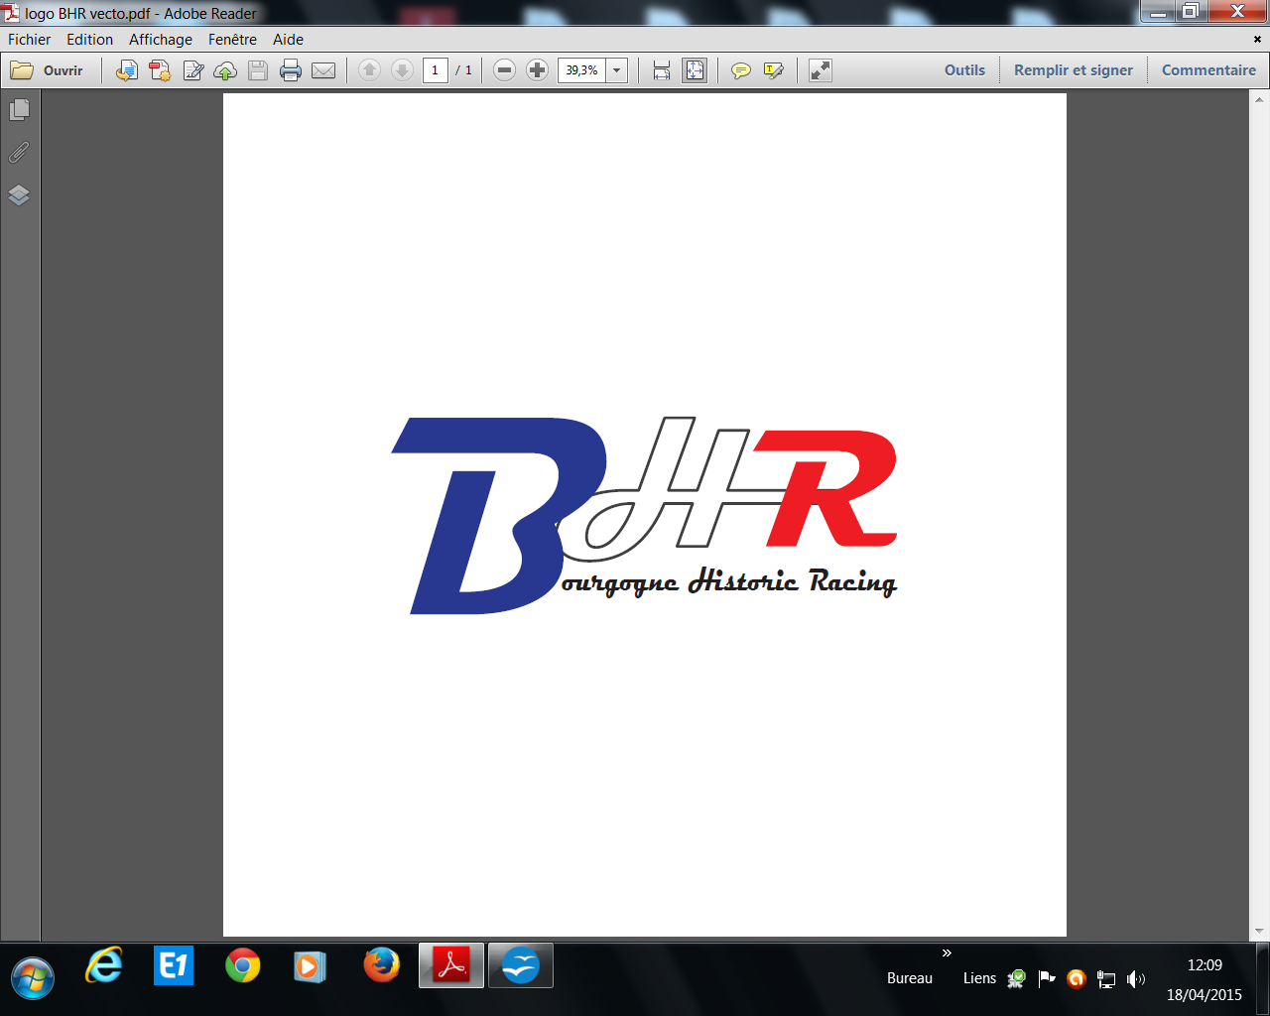Open the Edition menu
Viewport: 1270px width, 1016px height.
click(89, 40)
